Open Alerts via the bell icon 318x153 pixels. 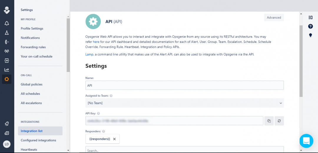(x=7, y=23)
